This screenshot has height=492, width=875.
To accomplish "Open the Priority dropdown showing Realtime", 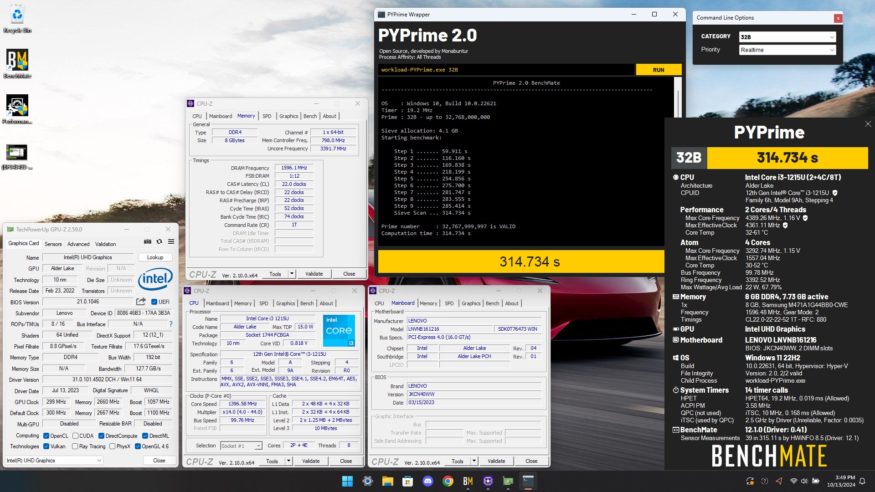I will tap(787, 50).
